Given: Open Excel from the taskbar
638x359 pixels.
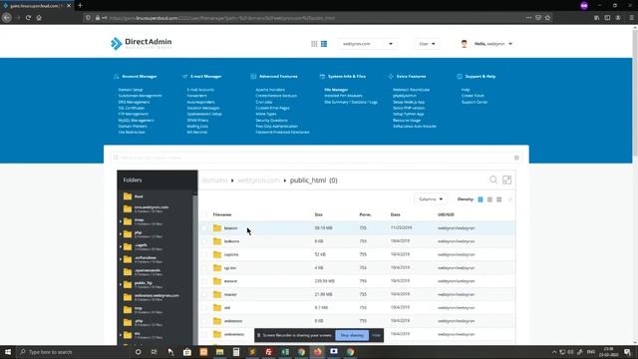Looking at the screenshot, I should 285,352.
